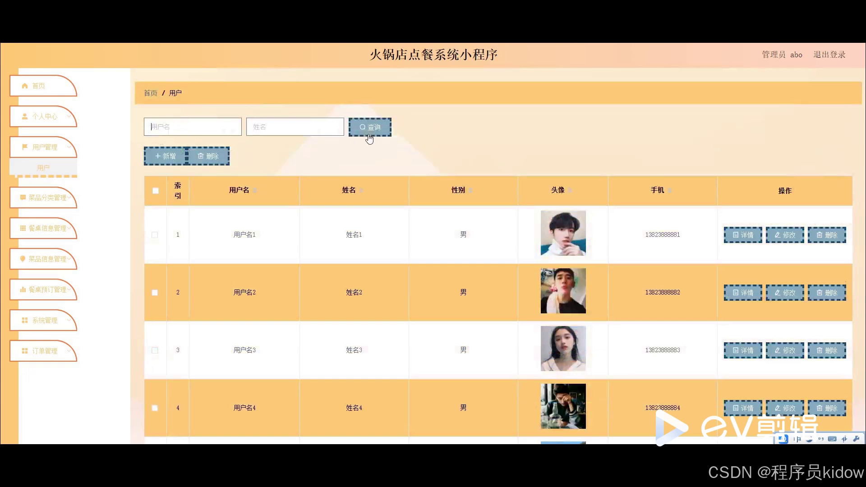Screen dimensions: 866x487
Task: Click the plus 新增 add button
Action: [165, 156]
